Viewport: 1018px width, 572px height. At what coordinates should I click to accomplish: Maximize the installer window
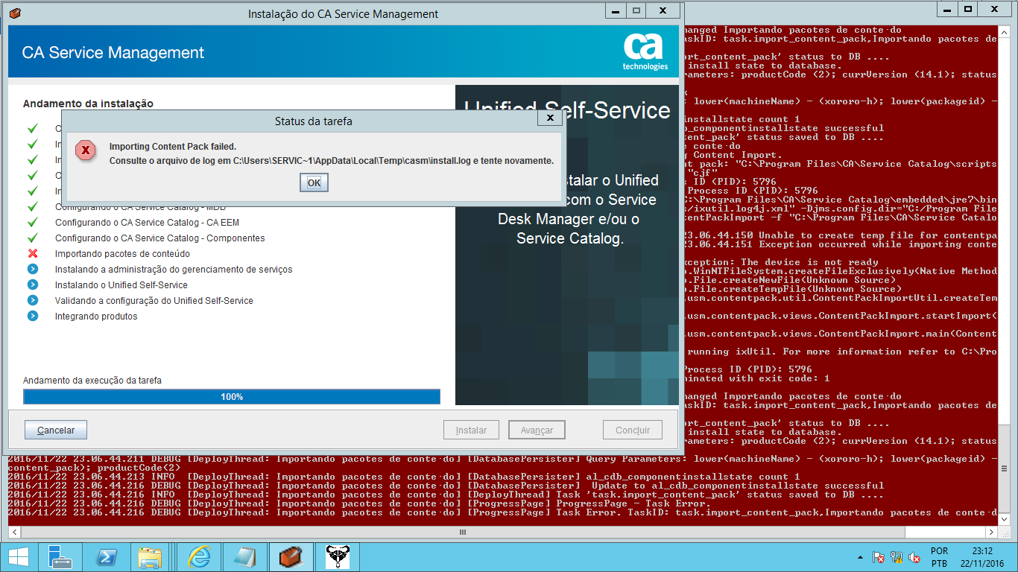coord(636,11)
